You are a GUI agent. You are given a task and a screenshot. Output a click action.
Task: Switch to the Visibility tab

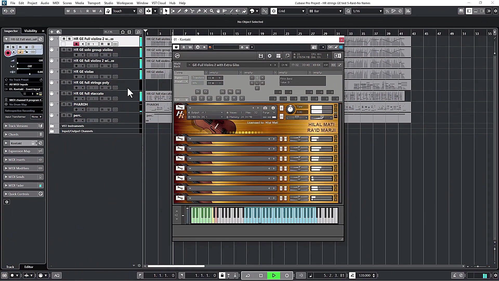pyautogui.click(x=31, y=31)
